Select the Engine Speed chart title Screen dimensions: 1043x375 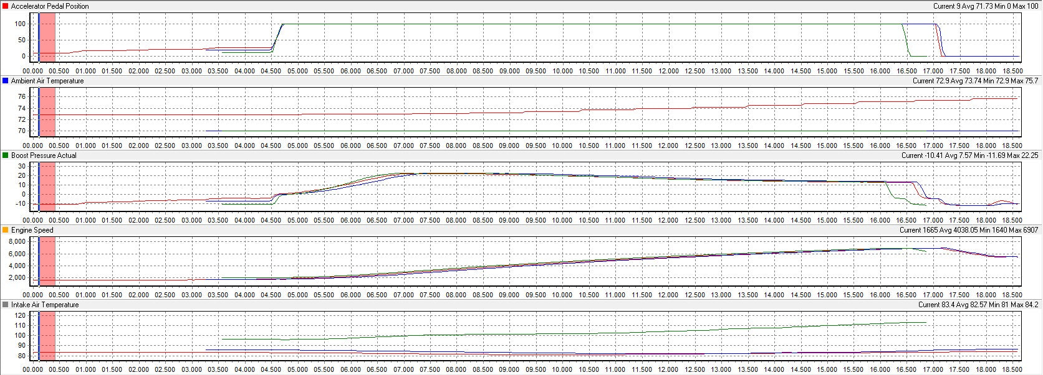(32, 230)
